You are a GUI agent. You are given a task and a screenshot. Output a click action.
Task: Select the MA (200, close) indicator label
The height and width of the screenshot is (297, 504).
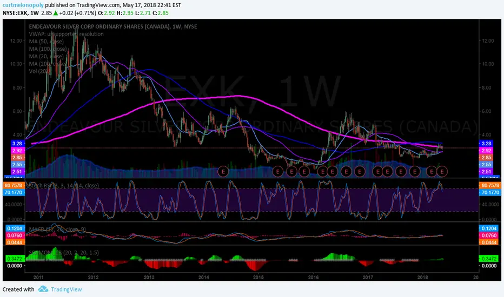click(x=48, y=64)
